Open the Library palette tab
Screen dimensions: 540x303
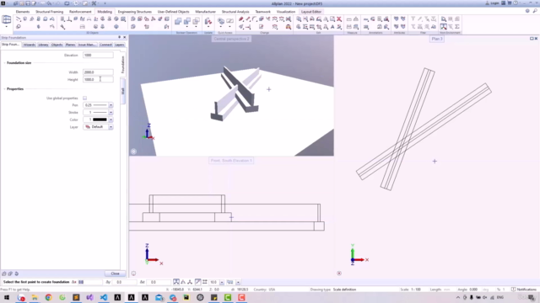pos(43,45)
